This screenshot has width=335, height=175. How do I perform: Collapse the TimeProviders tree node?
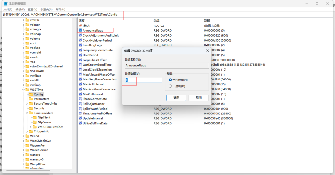pos(27,113)
